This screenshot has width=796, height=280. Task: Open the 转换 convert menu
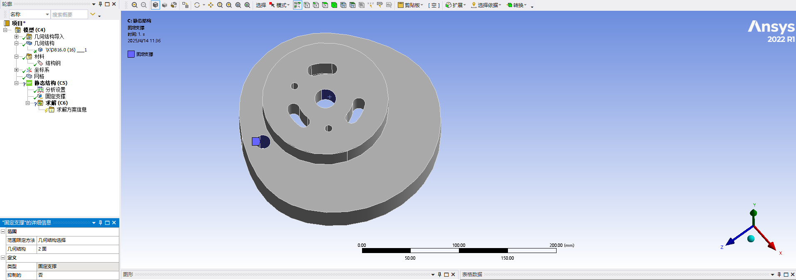[x=517, y=5]
